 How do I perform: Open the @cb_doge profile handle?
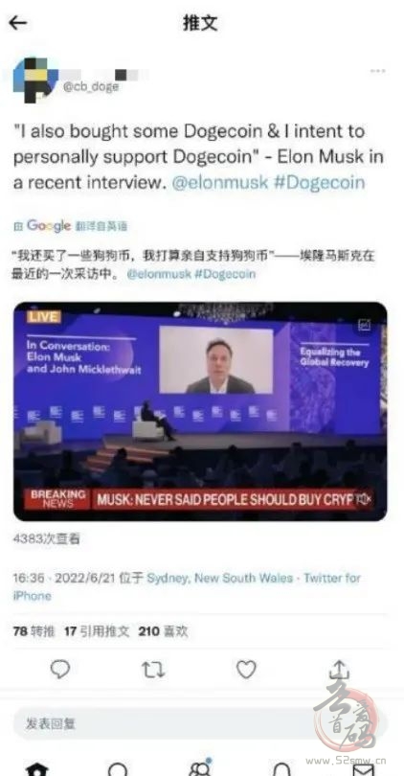[x=91, y=86]
